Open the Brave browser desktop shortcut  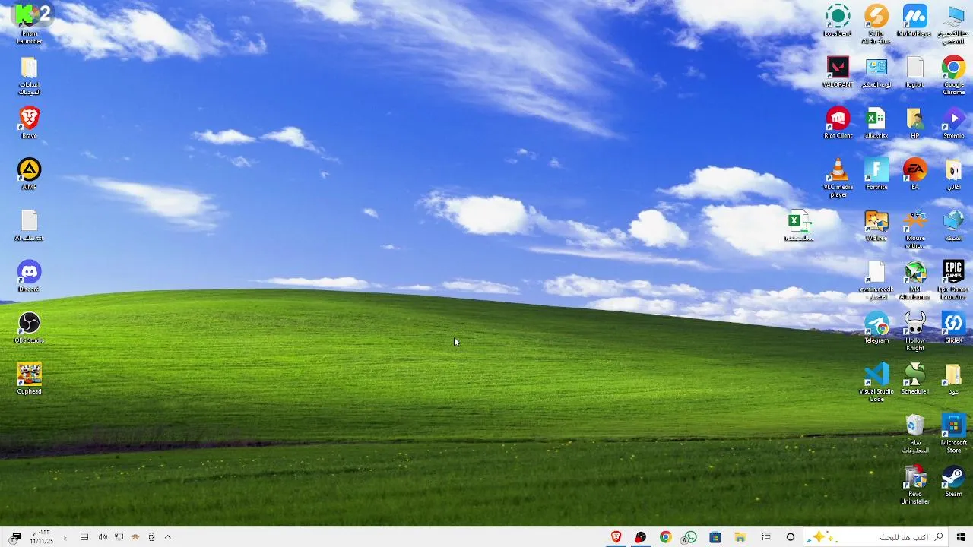[x=29, y=122]
